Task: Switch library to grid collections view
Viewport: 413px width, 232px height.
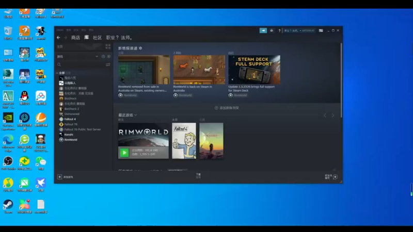Action: point(108,46)
